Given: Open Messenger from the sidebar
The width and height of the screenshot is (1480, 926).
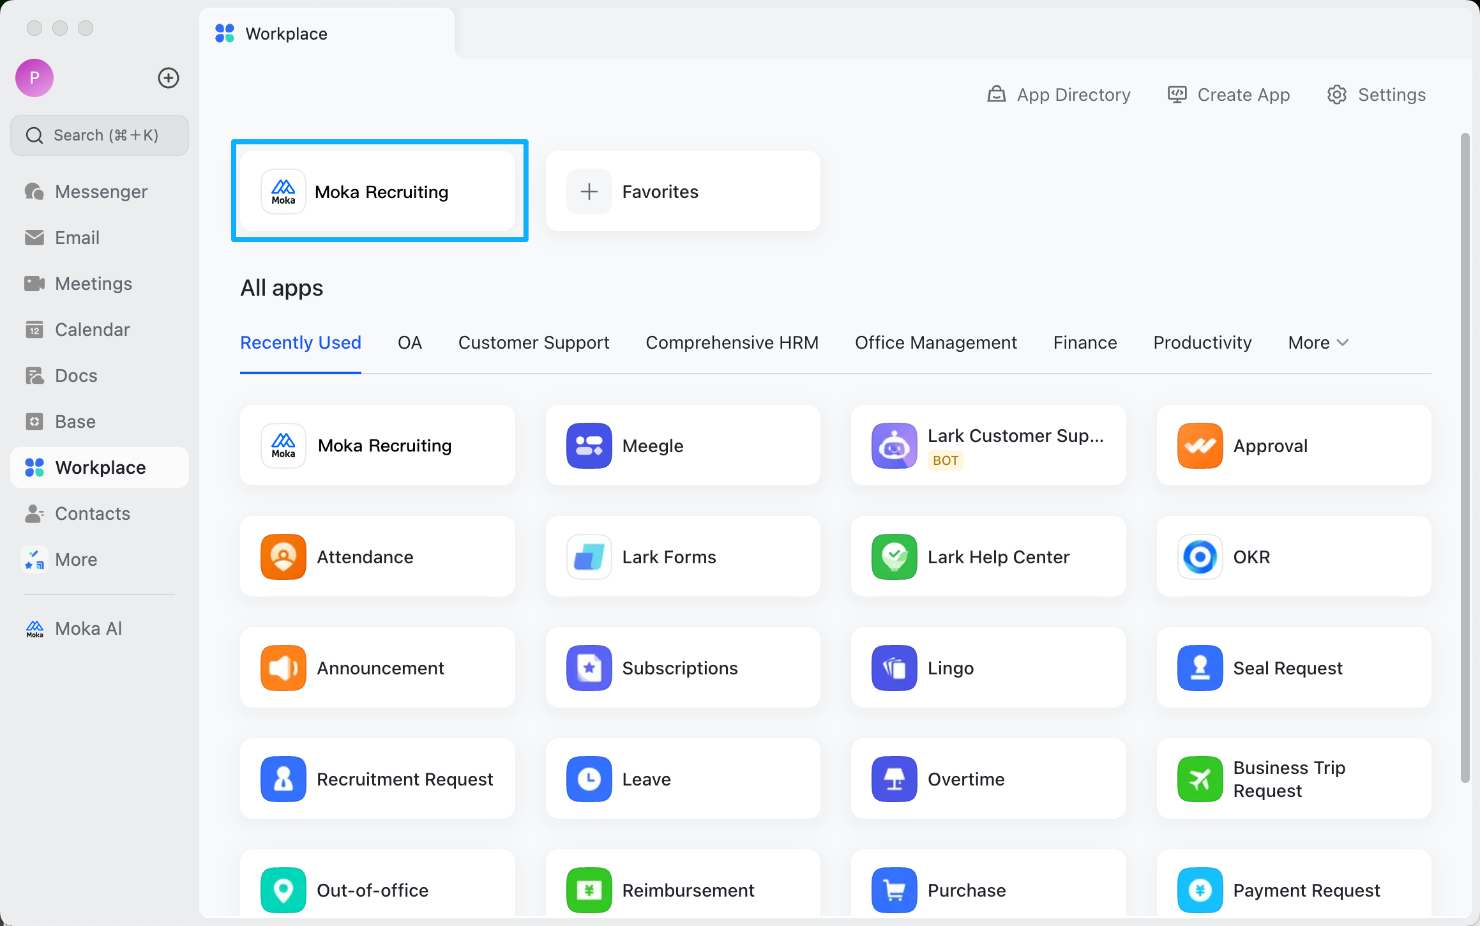Looking at the screenshot, I should coord(100,192).
